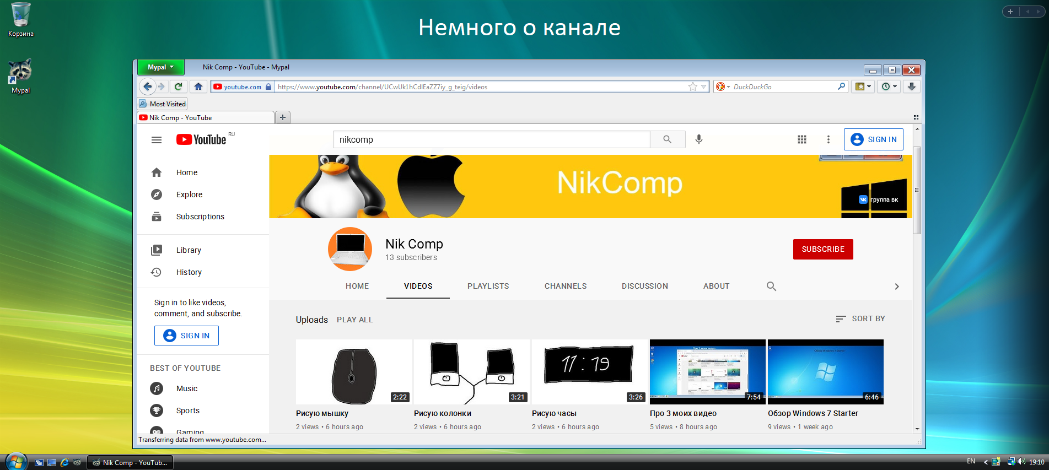This screenshot has width=1049, height=470.
Task: Click the red Subscribe button
Action: [823, 249]
